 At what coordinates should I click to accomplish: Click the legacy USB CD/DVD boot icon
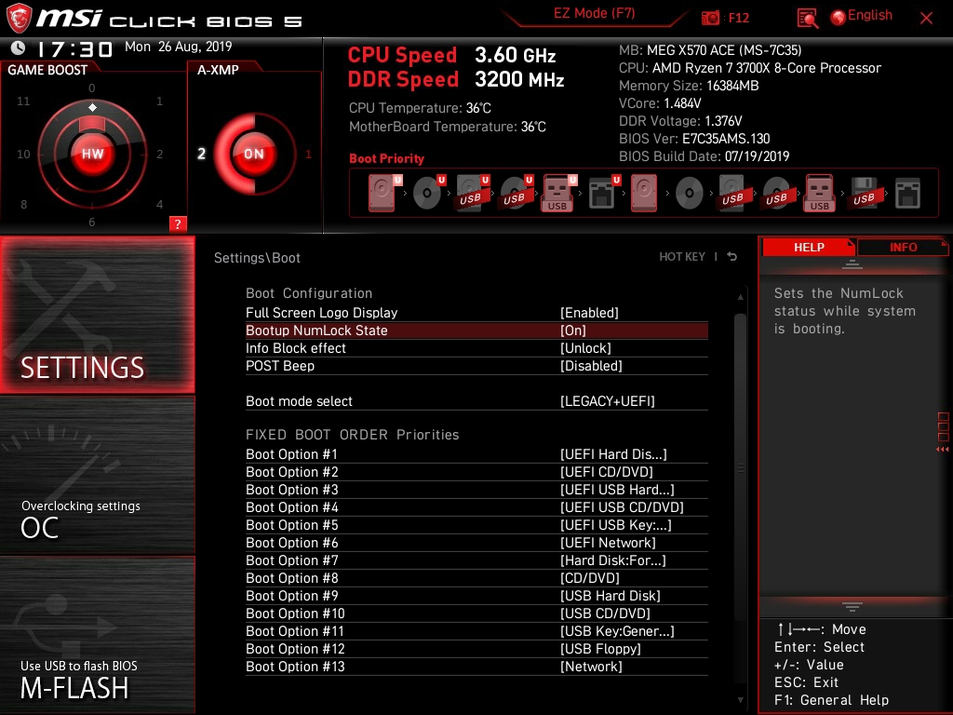pyautogui.click(x=776, y=193)
